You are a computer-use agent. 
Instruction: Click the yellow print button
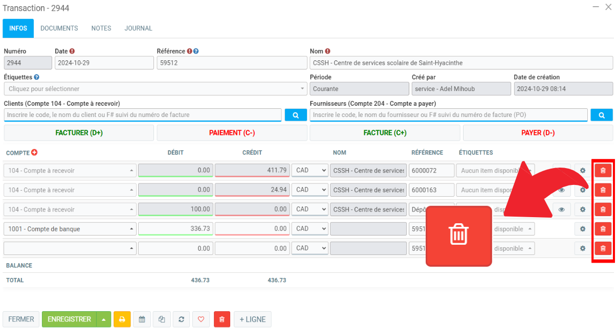pyautogui.click(x=122, y=319)
